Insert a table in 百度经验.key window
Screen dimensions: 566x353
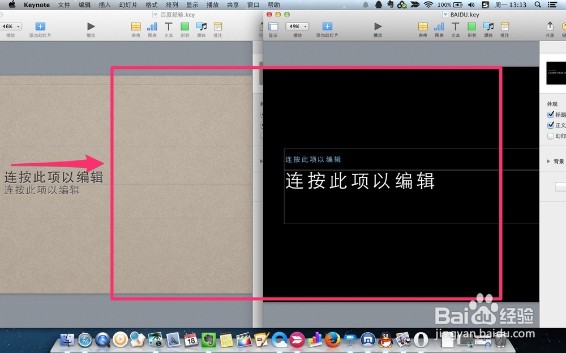136,27
